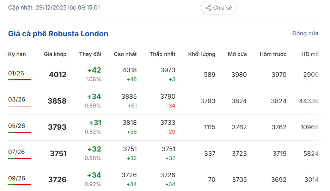Click the 07/26 contract term
The image size is (330, 191).
coord(16,152)
